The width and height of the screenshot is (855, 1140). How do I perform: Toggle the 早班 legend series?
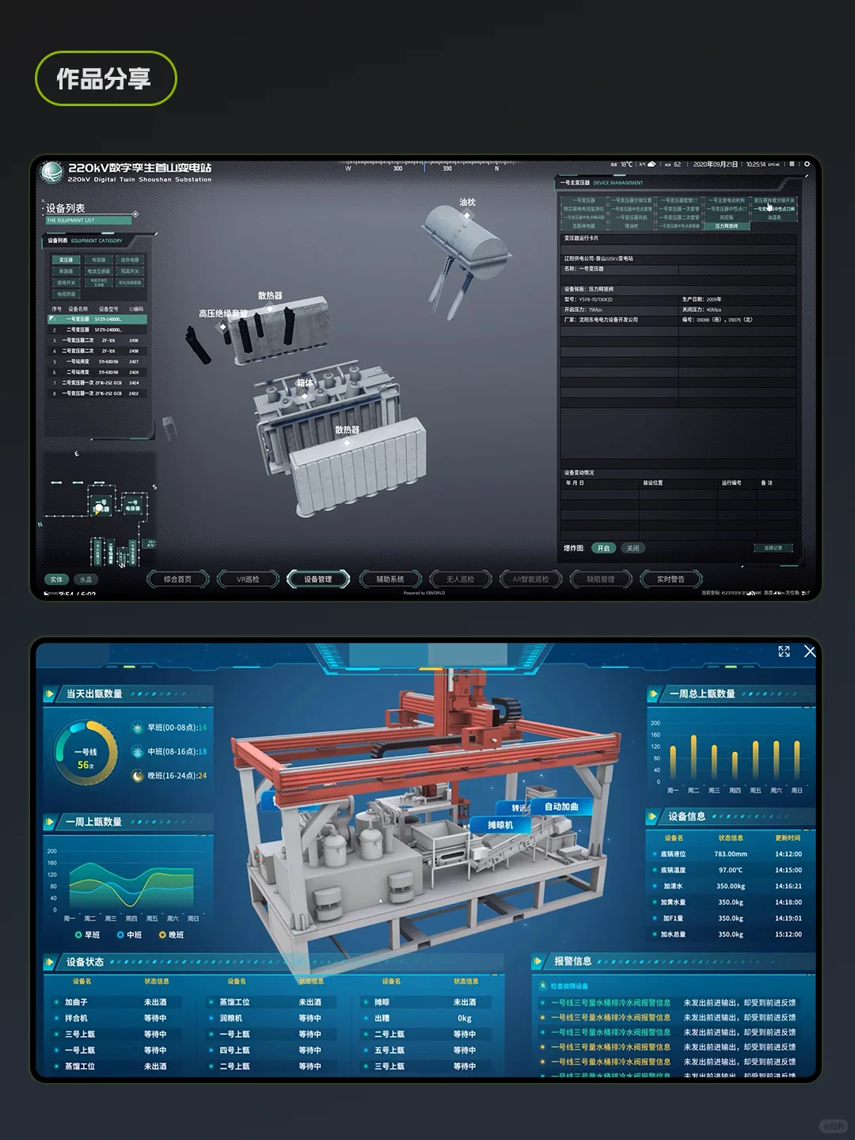87,935
